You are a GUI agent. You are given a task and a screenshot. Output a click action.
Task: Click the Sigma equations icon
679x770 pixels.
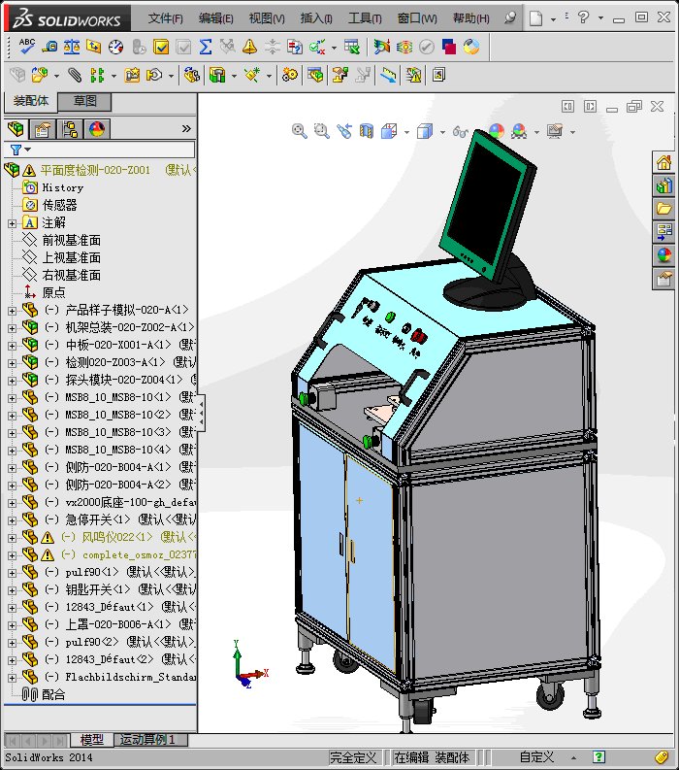(206, 47)
